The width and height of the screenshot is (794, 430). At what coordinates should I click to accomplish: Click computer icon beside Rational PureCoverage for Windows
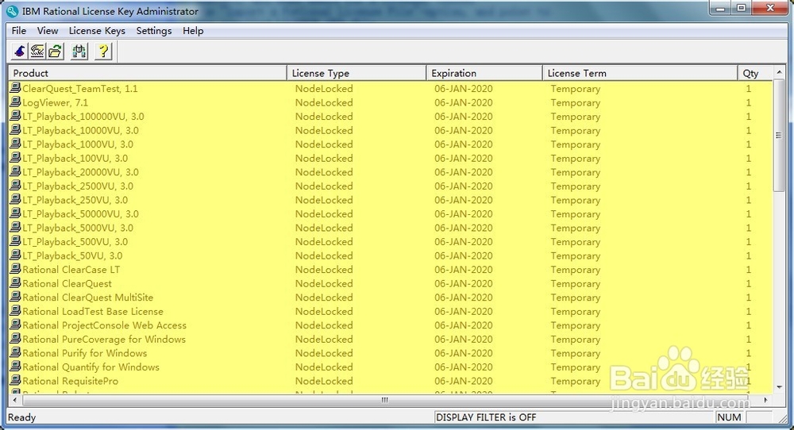point(16,339)
